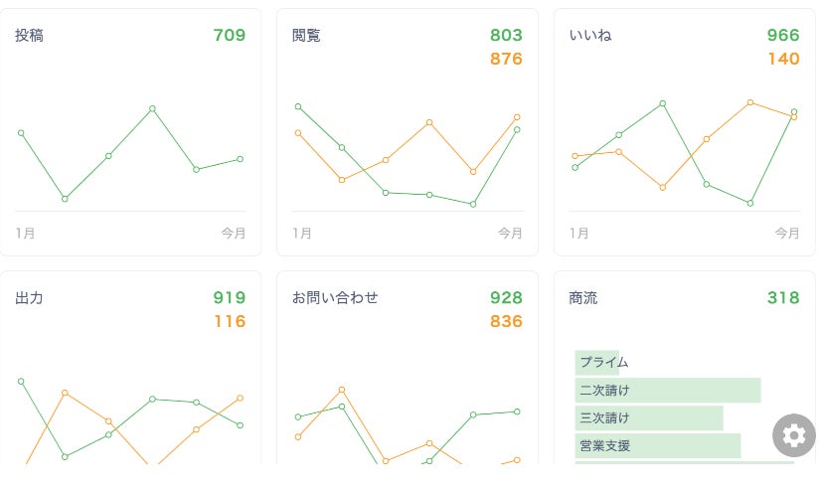Click the lowest point on 投稿 chart

pos(65,199)
